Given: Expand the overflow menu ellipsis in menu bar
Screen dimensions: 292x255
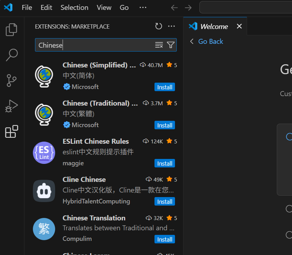Looking at the screenshot, I should point(143,8).
